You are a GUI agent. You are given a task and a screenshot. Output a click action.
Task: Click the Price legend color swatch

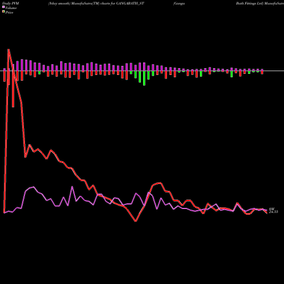3,12
